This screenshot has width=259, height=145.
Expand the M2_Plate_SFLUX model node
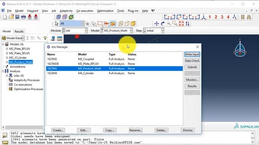(x=7, y=53)
